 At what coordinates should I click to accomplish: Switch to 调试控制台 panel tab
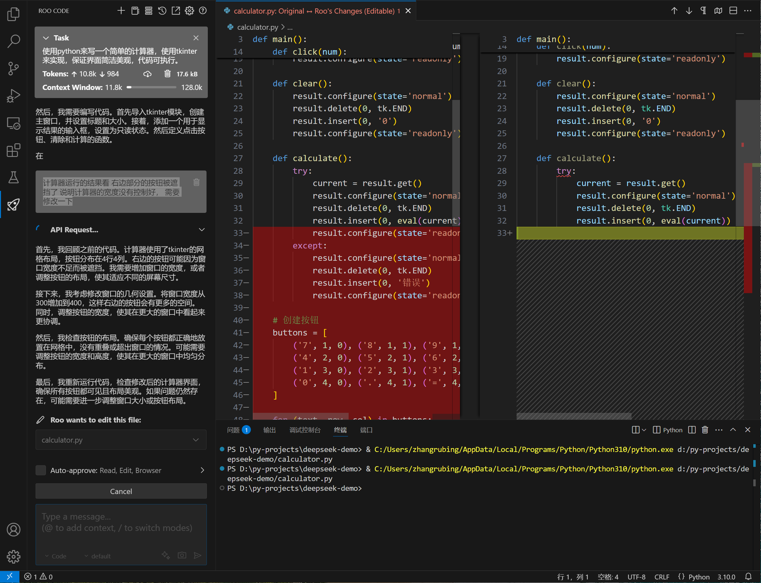[305, 430]
